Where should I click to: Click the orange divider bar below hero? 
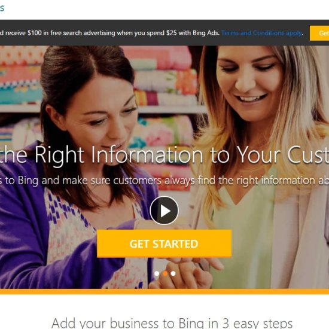tap(164, 291)
